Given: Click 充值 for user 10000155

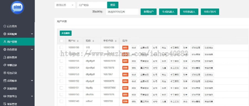Looking at the screenshot, I should [x=164, y=61].
